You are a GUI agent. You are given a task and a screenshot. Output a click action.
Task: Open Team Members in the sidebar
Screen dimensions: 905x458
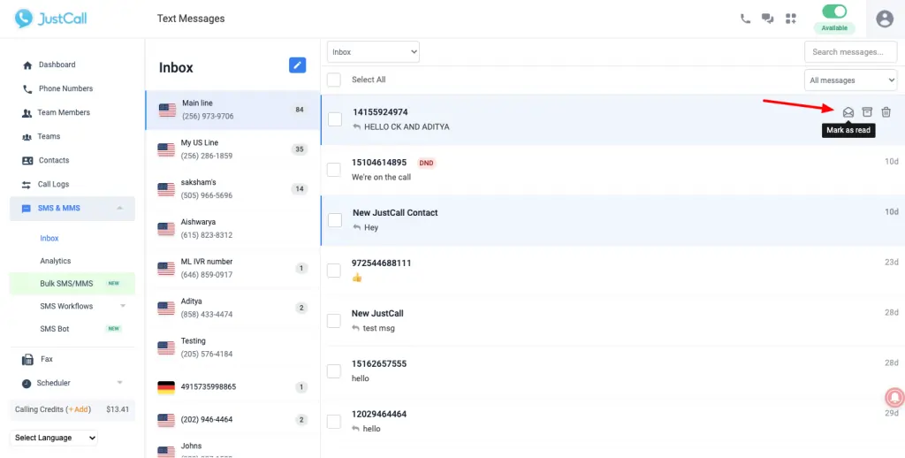point(64,112)
